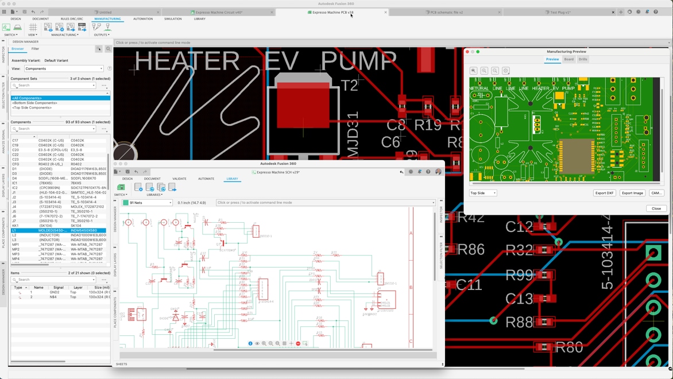673x379 pixels.
Task: Click the Close button in Manufacturing Preview
Action: (656, 208)
